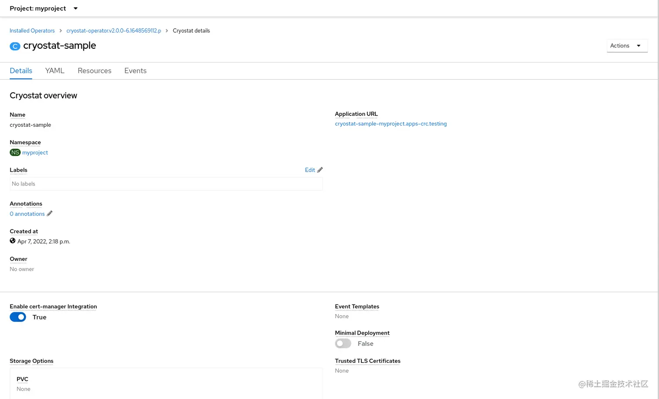The width and height of the screenshot is (659, 399).
Task: Click the Actions dropdown caret icon
Action: (639, 45)
